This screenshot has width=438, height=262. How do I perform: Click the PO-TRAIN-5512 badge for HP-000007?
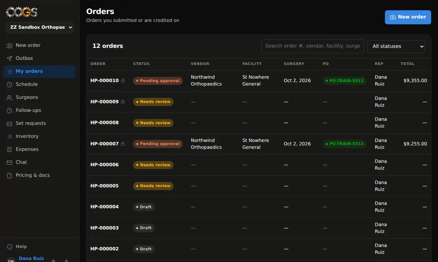coord(344,144)
